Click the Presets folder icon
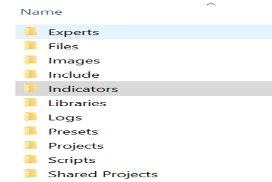 (x=30, y=131)
